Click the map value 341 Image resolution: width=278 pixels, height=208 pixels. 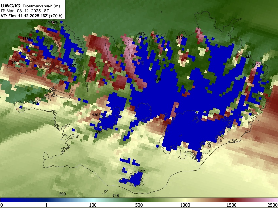point(14,62)
